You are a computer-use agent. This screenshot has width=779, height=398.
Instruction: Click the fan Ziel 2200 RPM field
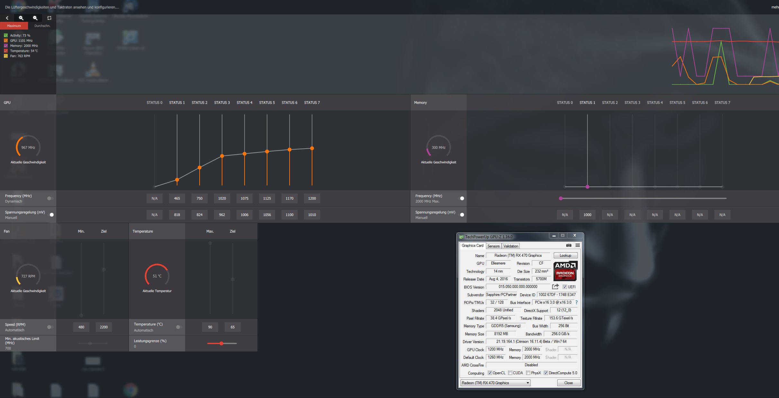(103, 327)
